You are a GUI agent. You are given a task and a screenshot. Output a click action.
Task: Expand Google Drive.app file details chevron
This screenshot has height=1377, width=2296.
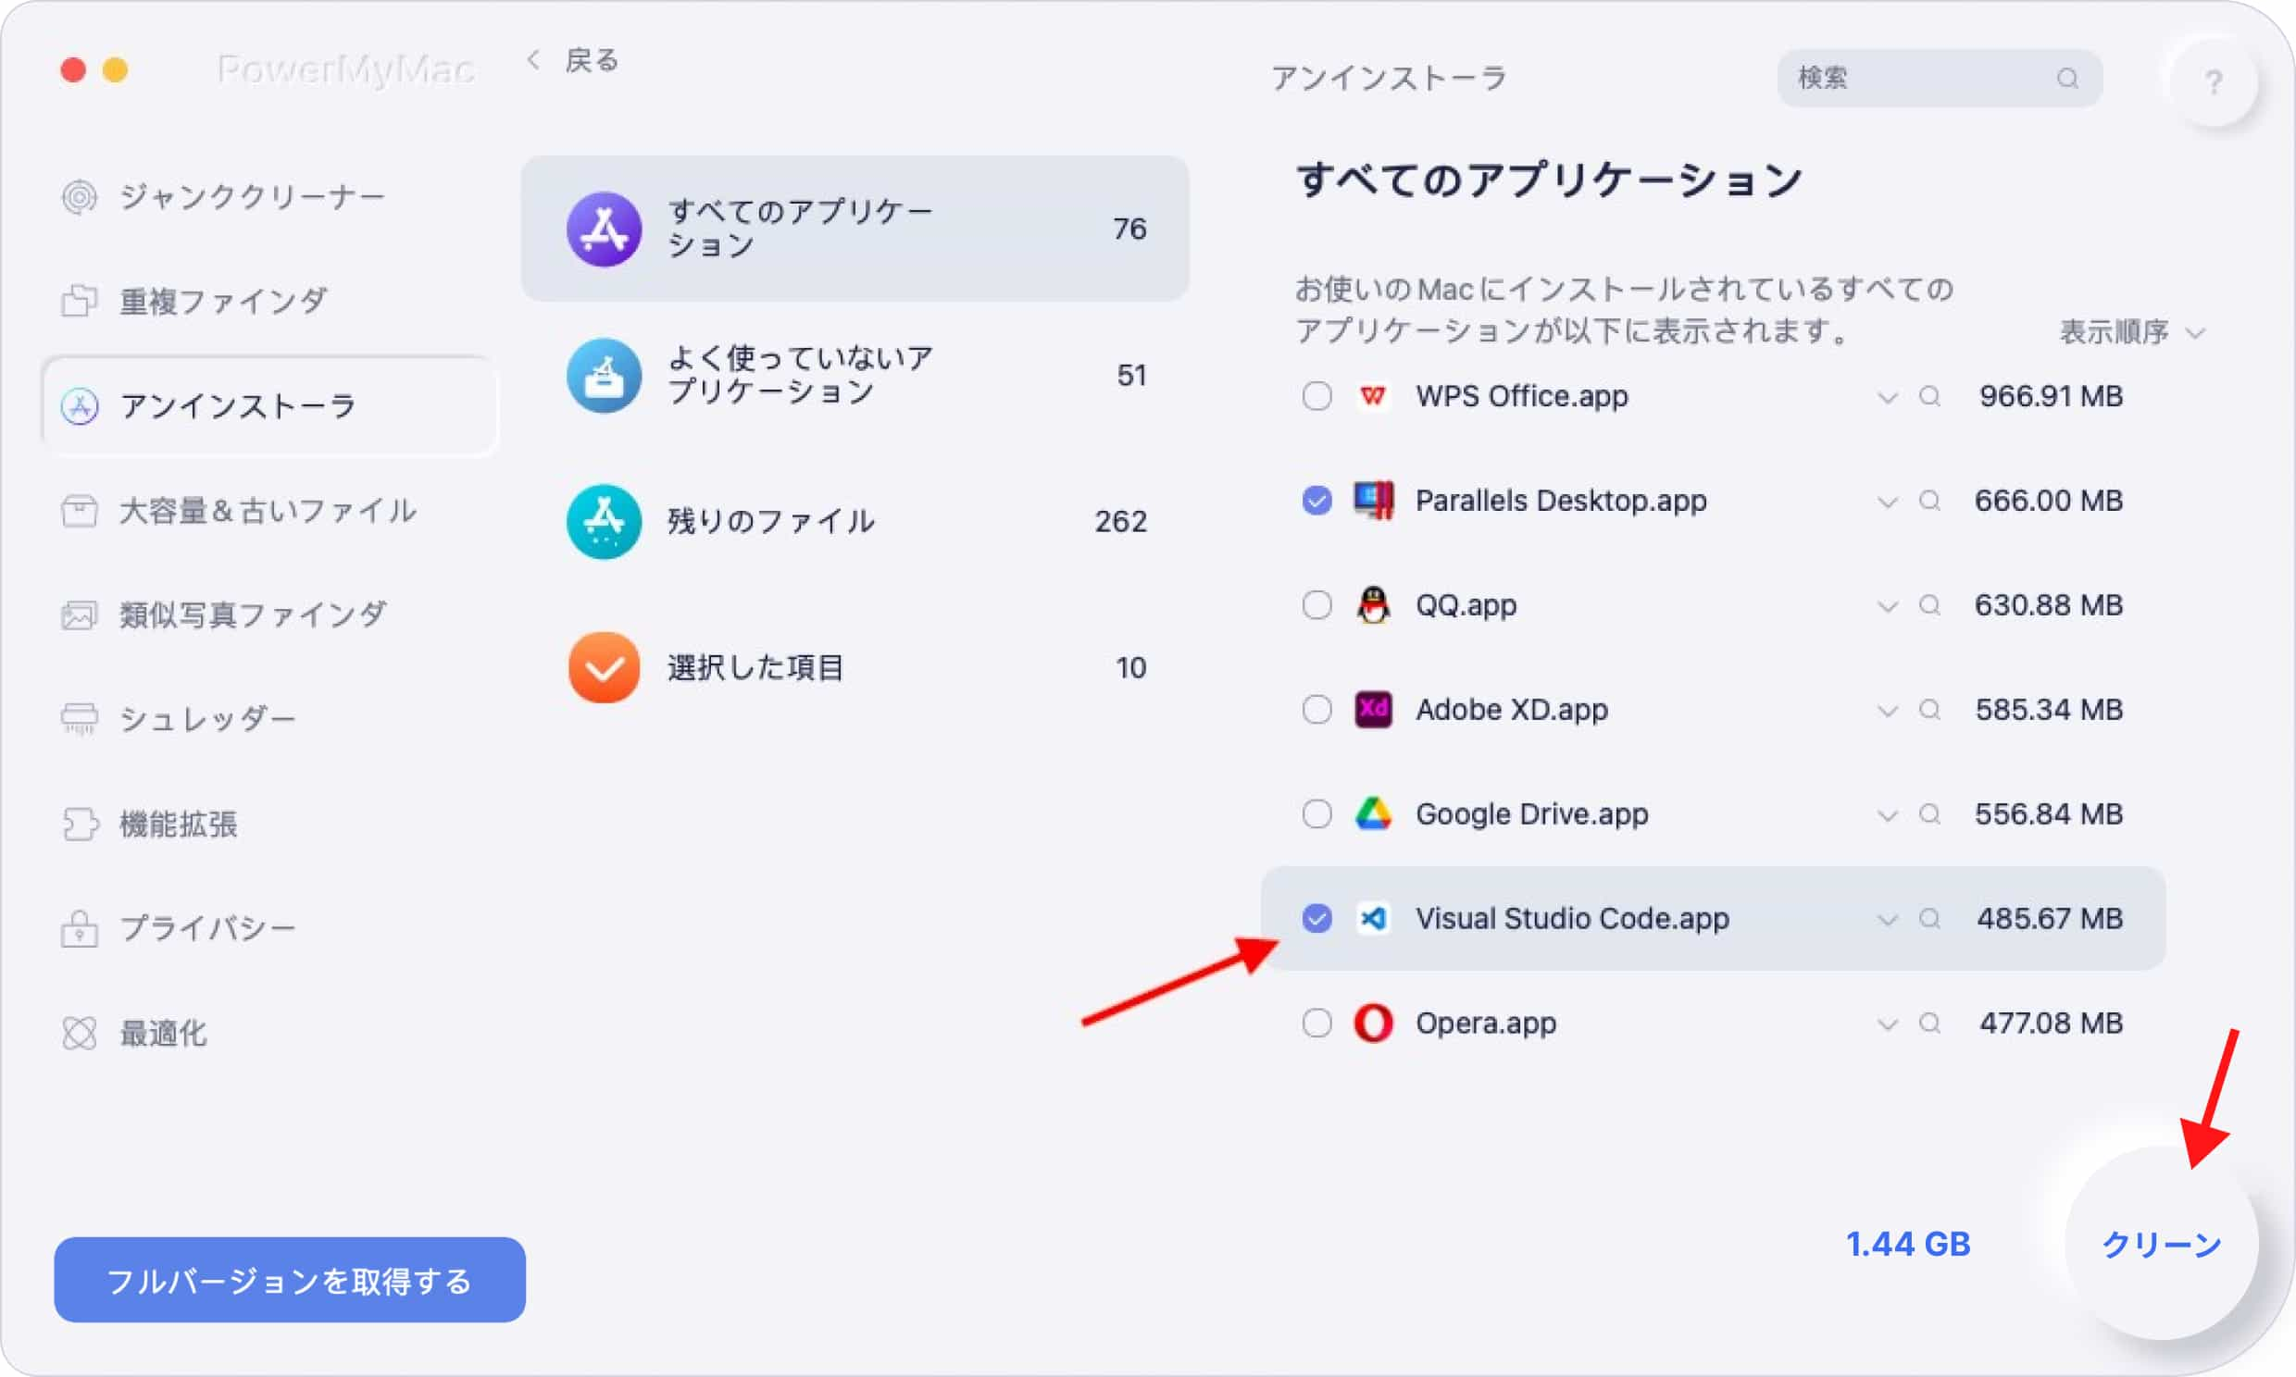click(1887, 816)
